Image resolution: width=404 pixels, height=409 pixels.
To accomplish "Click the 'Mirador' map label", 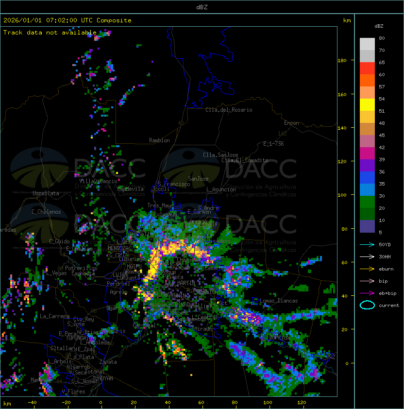I will pyautogui.click(x=204, y=329).
